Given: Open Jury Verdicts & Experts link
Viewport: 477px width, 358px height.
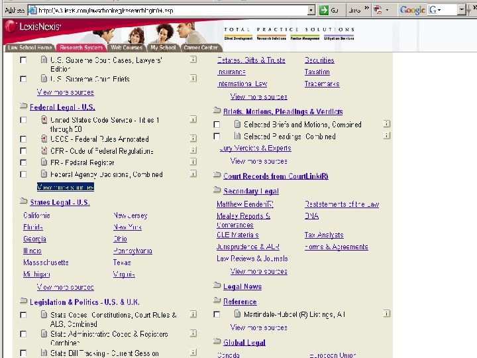Looking at the screenshot, I should coord(255,148).
